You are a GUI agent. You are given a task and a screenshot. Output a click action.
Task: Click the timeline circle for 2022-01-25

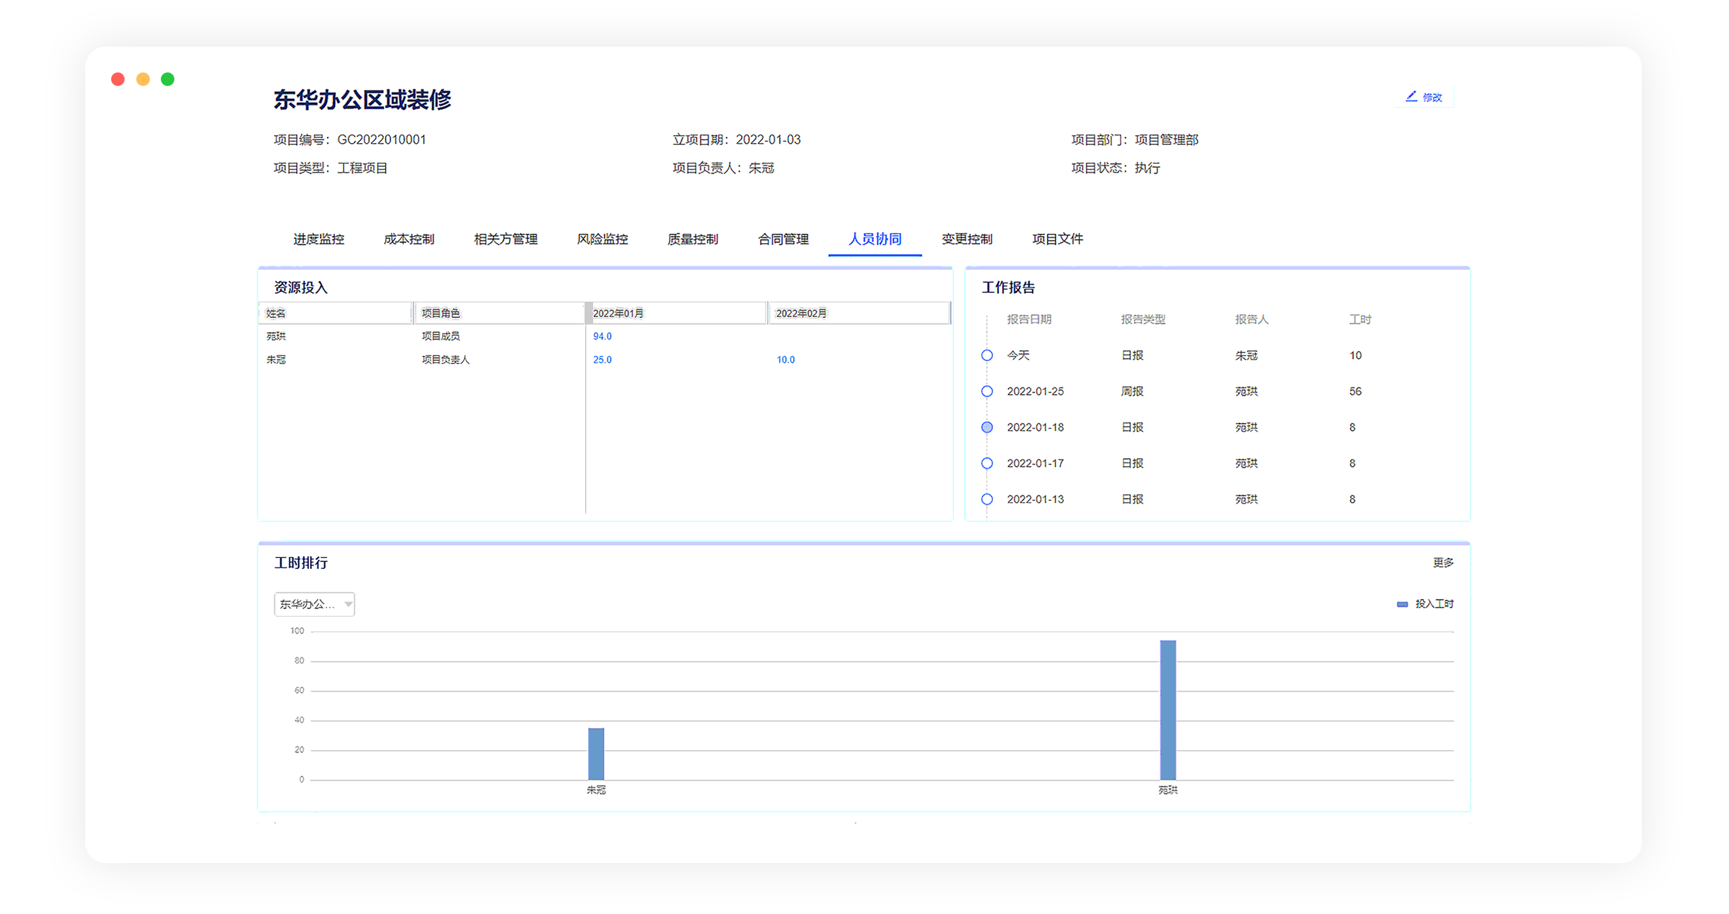[x=987, y=391]
